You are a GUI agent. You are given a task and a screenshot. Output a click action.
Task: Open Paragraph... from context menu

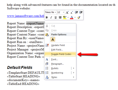click(60, 64)
